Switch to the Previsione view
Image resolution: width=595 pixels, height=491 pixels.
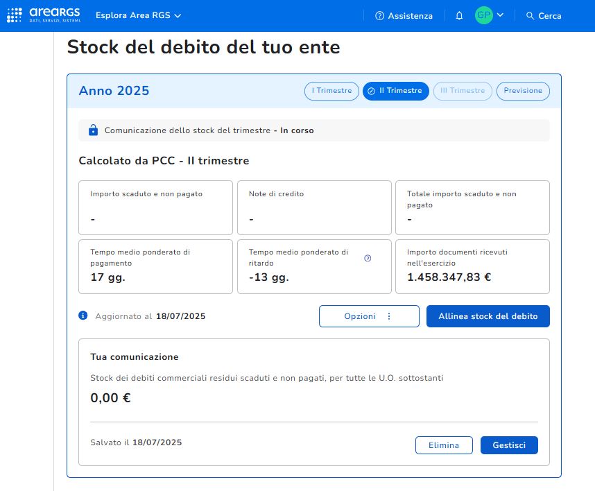(523, 91)
